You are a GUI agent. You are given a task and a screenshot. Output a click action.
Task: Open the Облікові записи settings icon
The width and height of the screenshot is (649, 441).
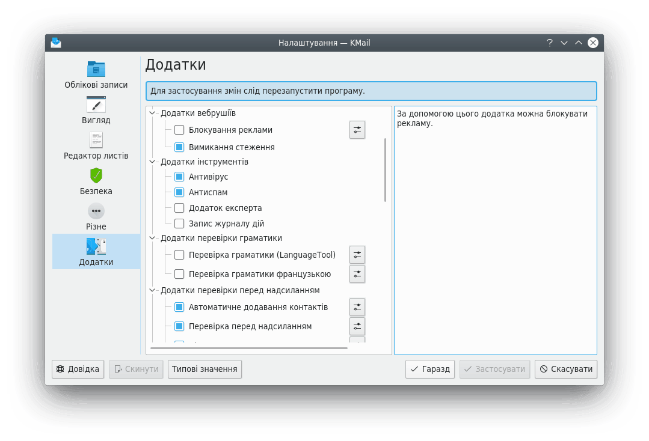click(x=96, y=69)
